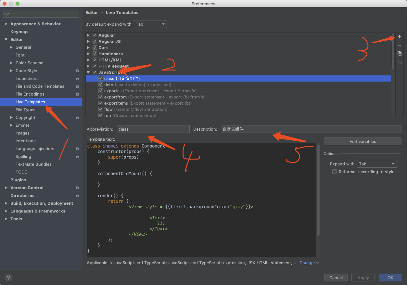
Task: Expand the Dart template group
Action: tap(88, 47)
